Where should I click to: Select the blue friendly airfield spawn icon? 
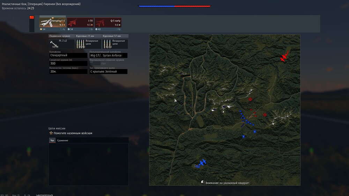pos(202,163)
